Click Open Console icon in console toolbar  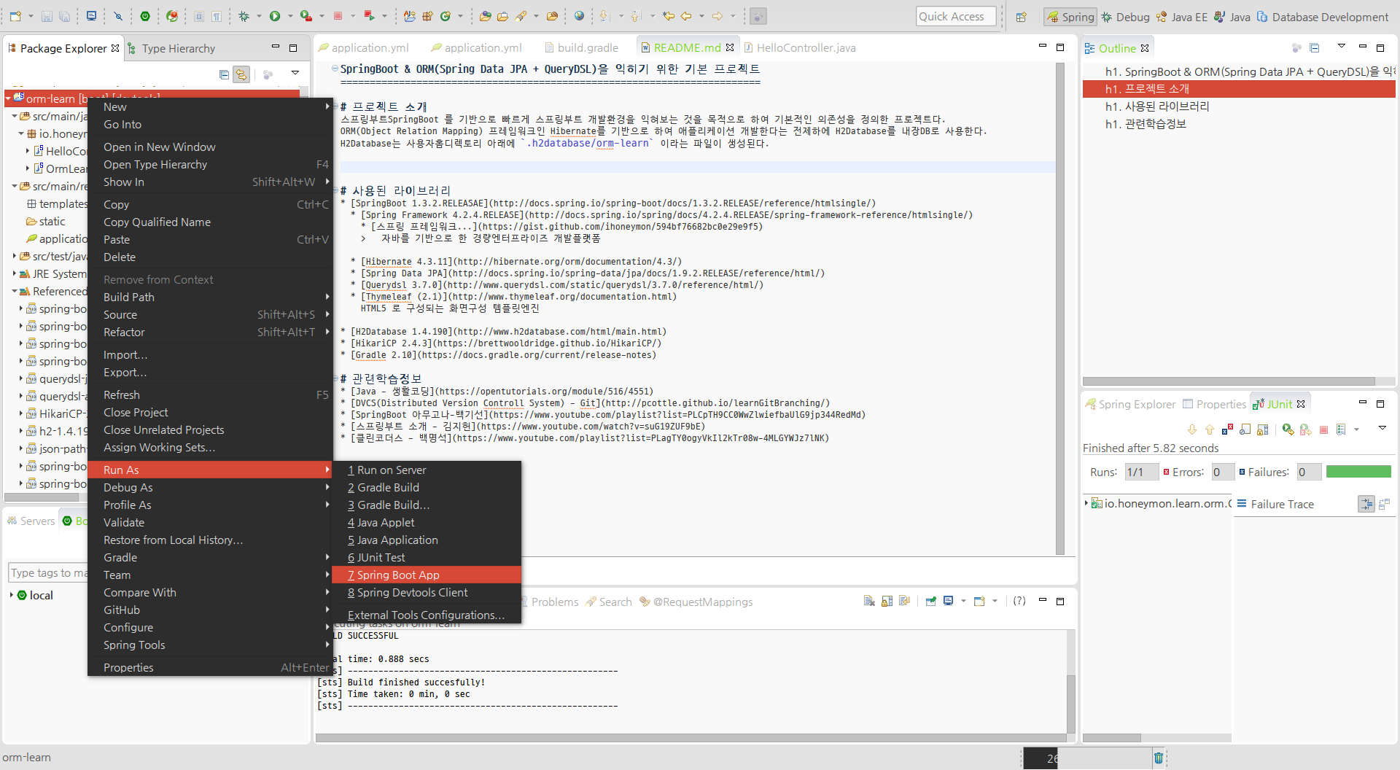[x=979, y=602]
